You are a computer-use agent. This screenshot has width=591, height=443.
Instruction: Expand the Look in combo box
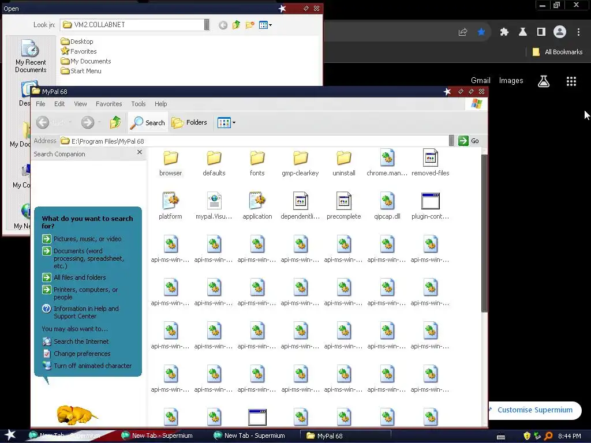tap(207, 24)
